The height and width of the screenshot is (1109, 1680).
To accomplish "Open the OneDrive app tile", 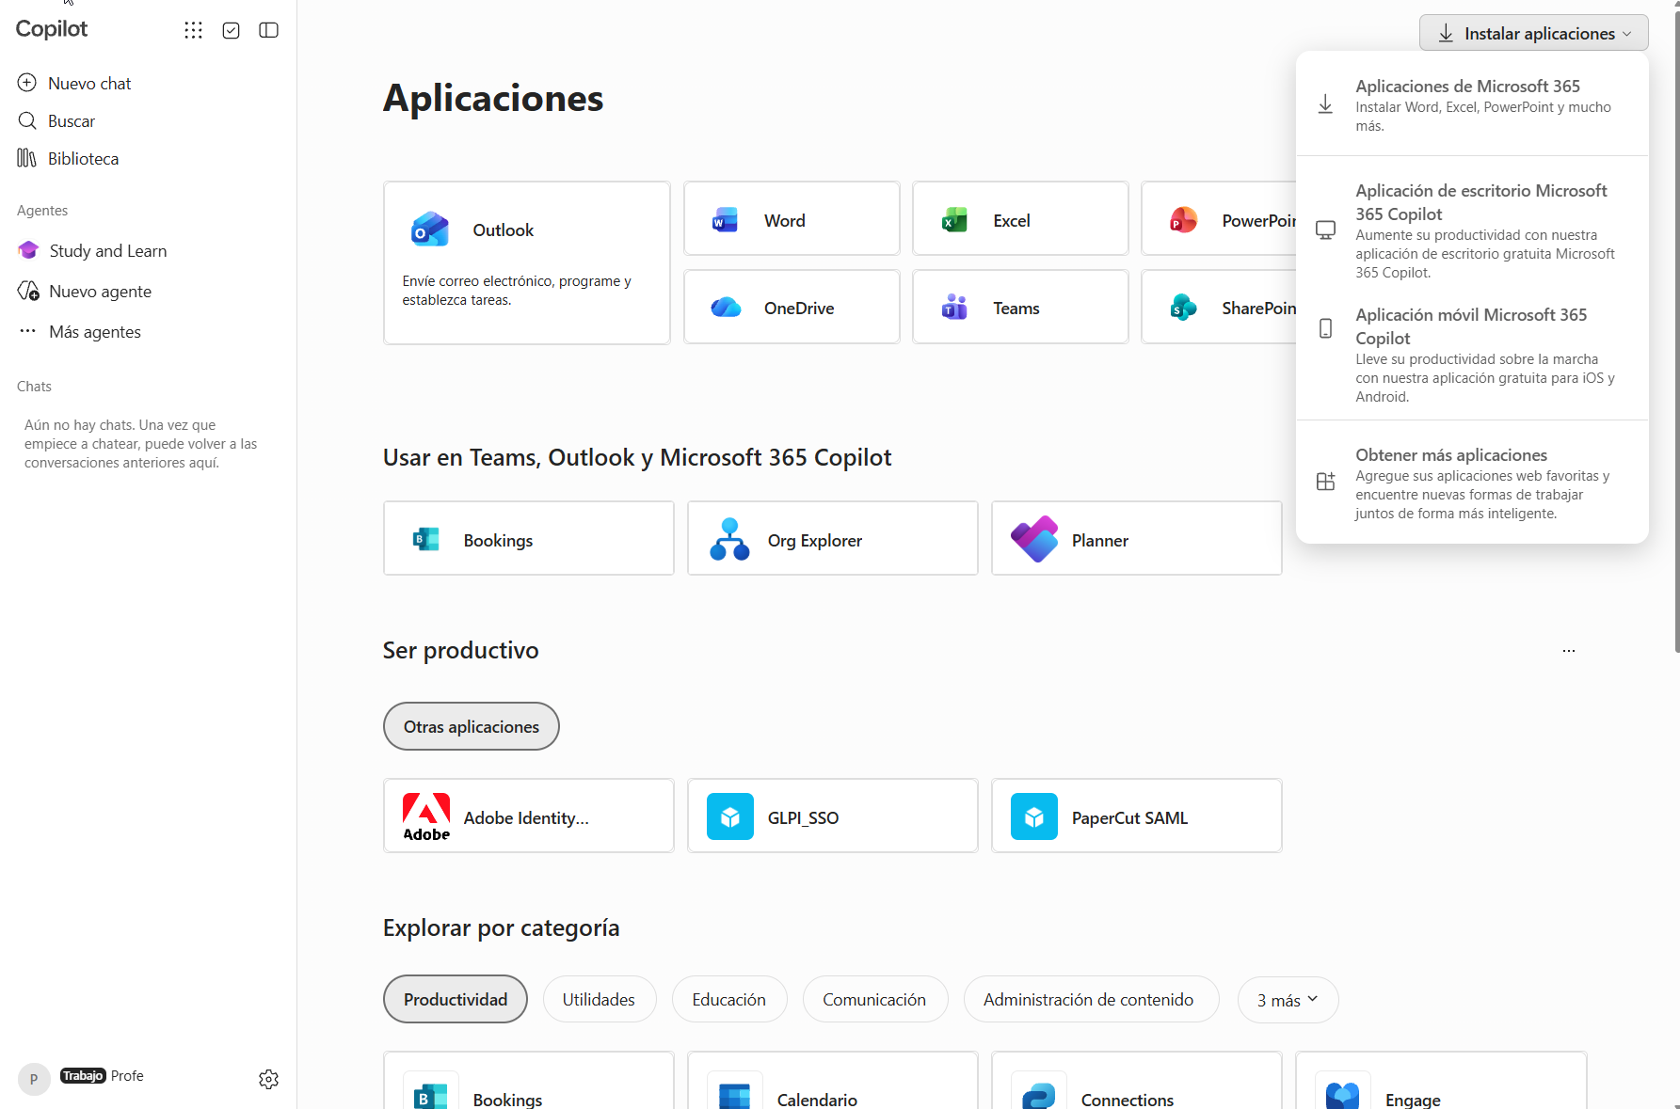I will 792,307.
